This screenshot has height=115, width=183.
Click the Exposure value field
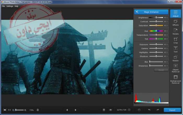click(166, 44)
